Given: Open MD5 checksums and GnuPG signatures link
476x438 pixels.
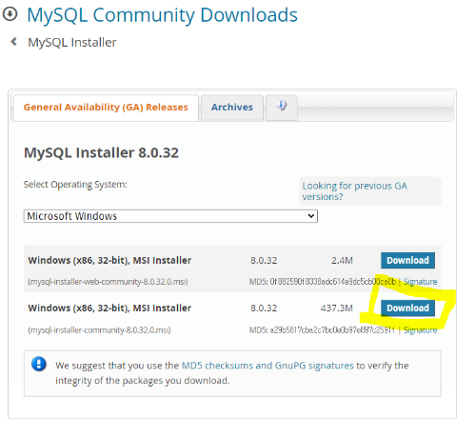Looking at the screenshot, I should pos(268,366).
